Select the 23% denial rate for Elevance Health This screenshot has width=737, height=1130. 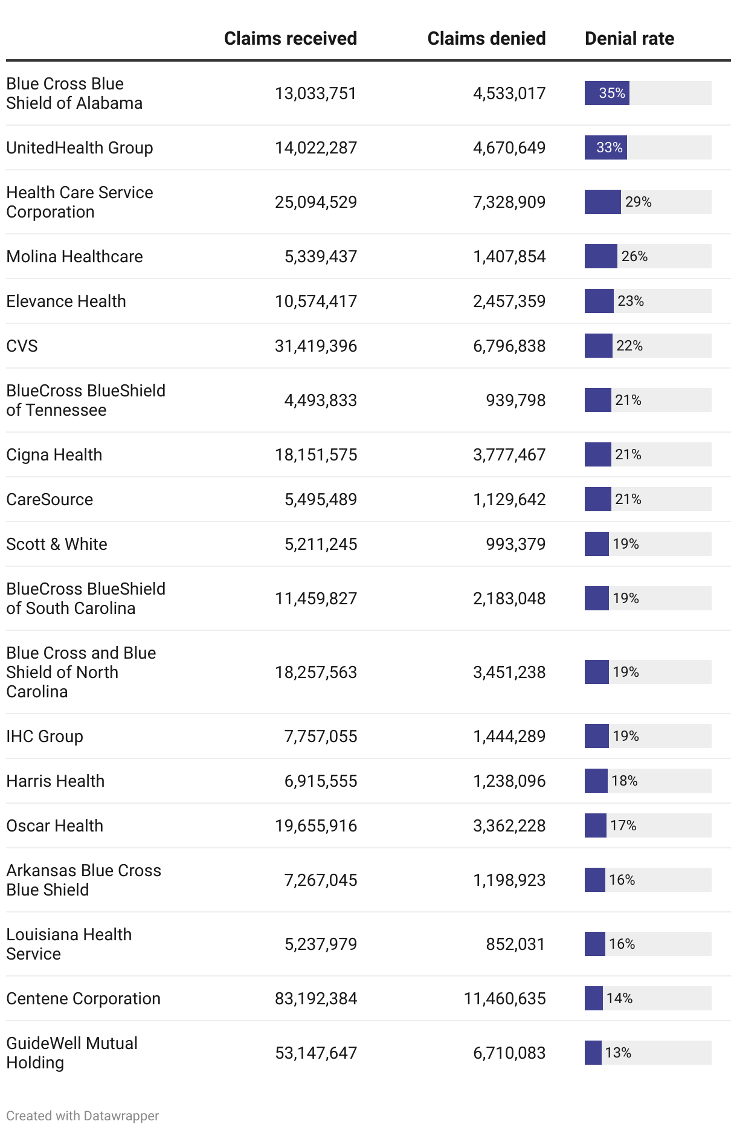(631, 301)
